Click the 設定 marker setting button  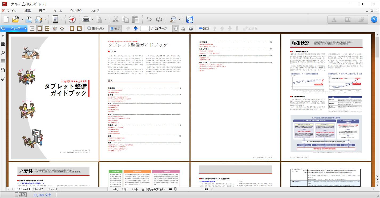point(204,28)
